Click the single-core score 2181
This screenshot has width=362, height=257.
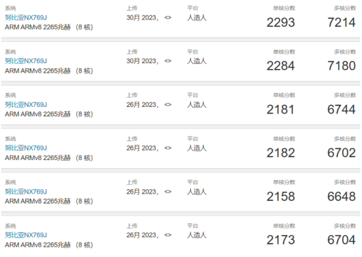click(281, 110)
